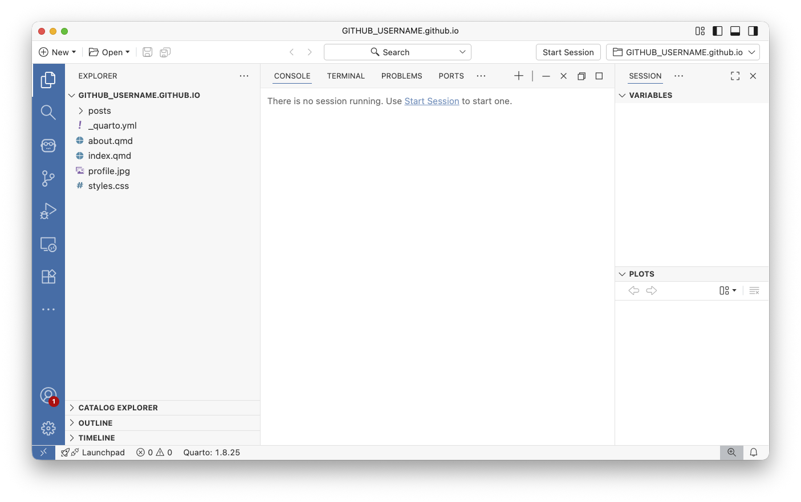
Task: Click the Manage gear icon
Action: click(x=48, y=428)
